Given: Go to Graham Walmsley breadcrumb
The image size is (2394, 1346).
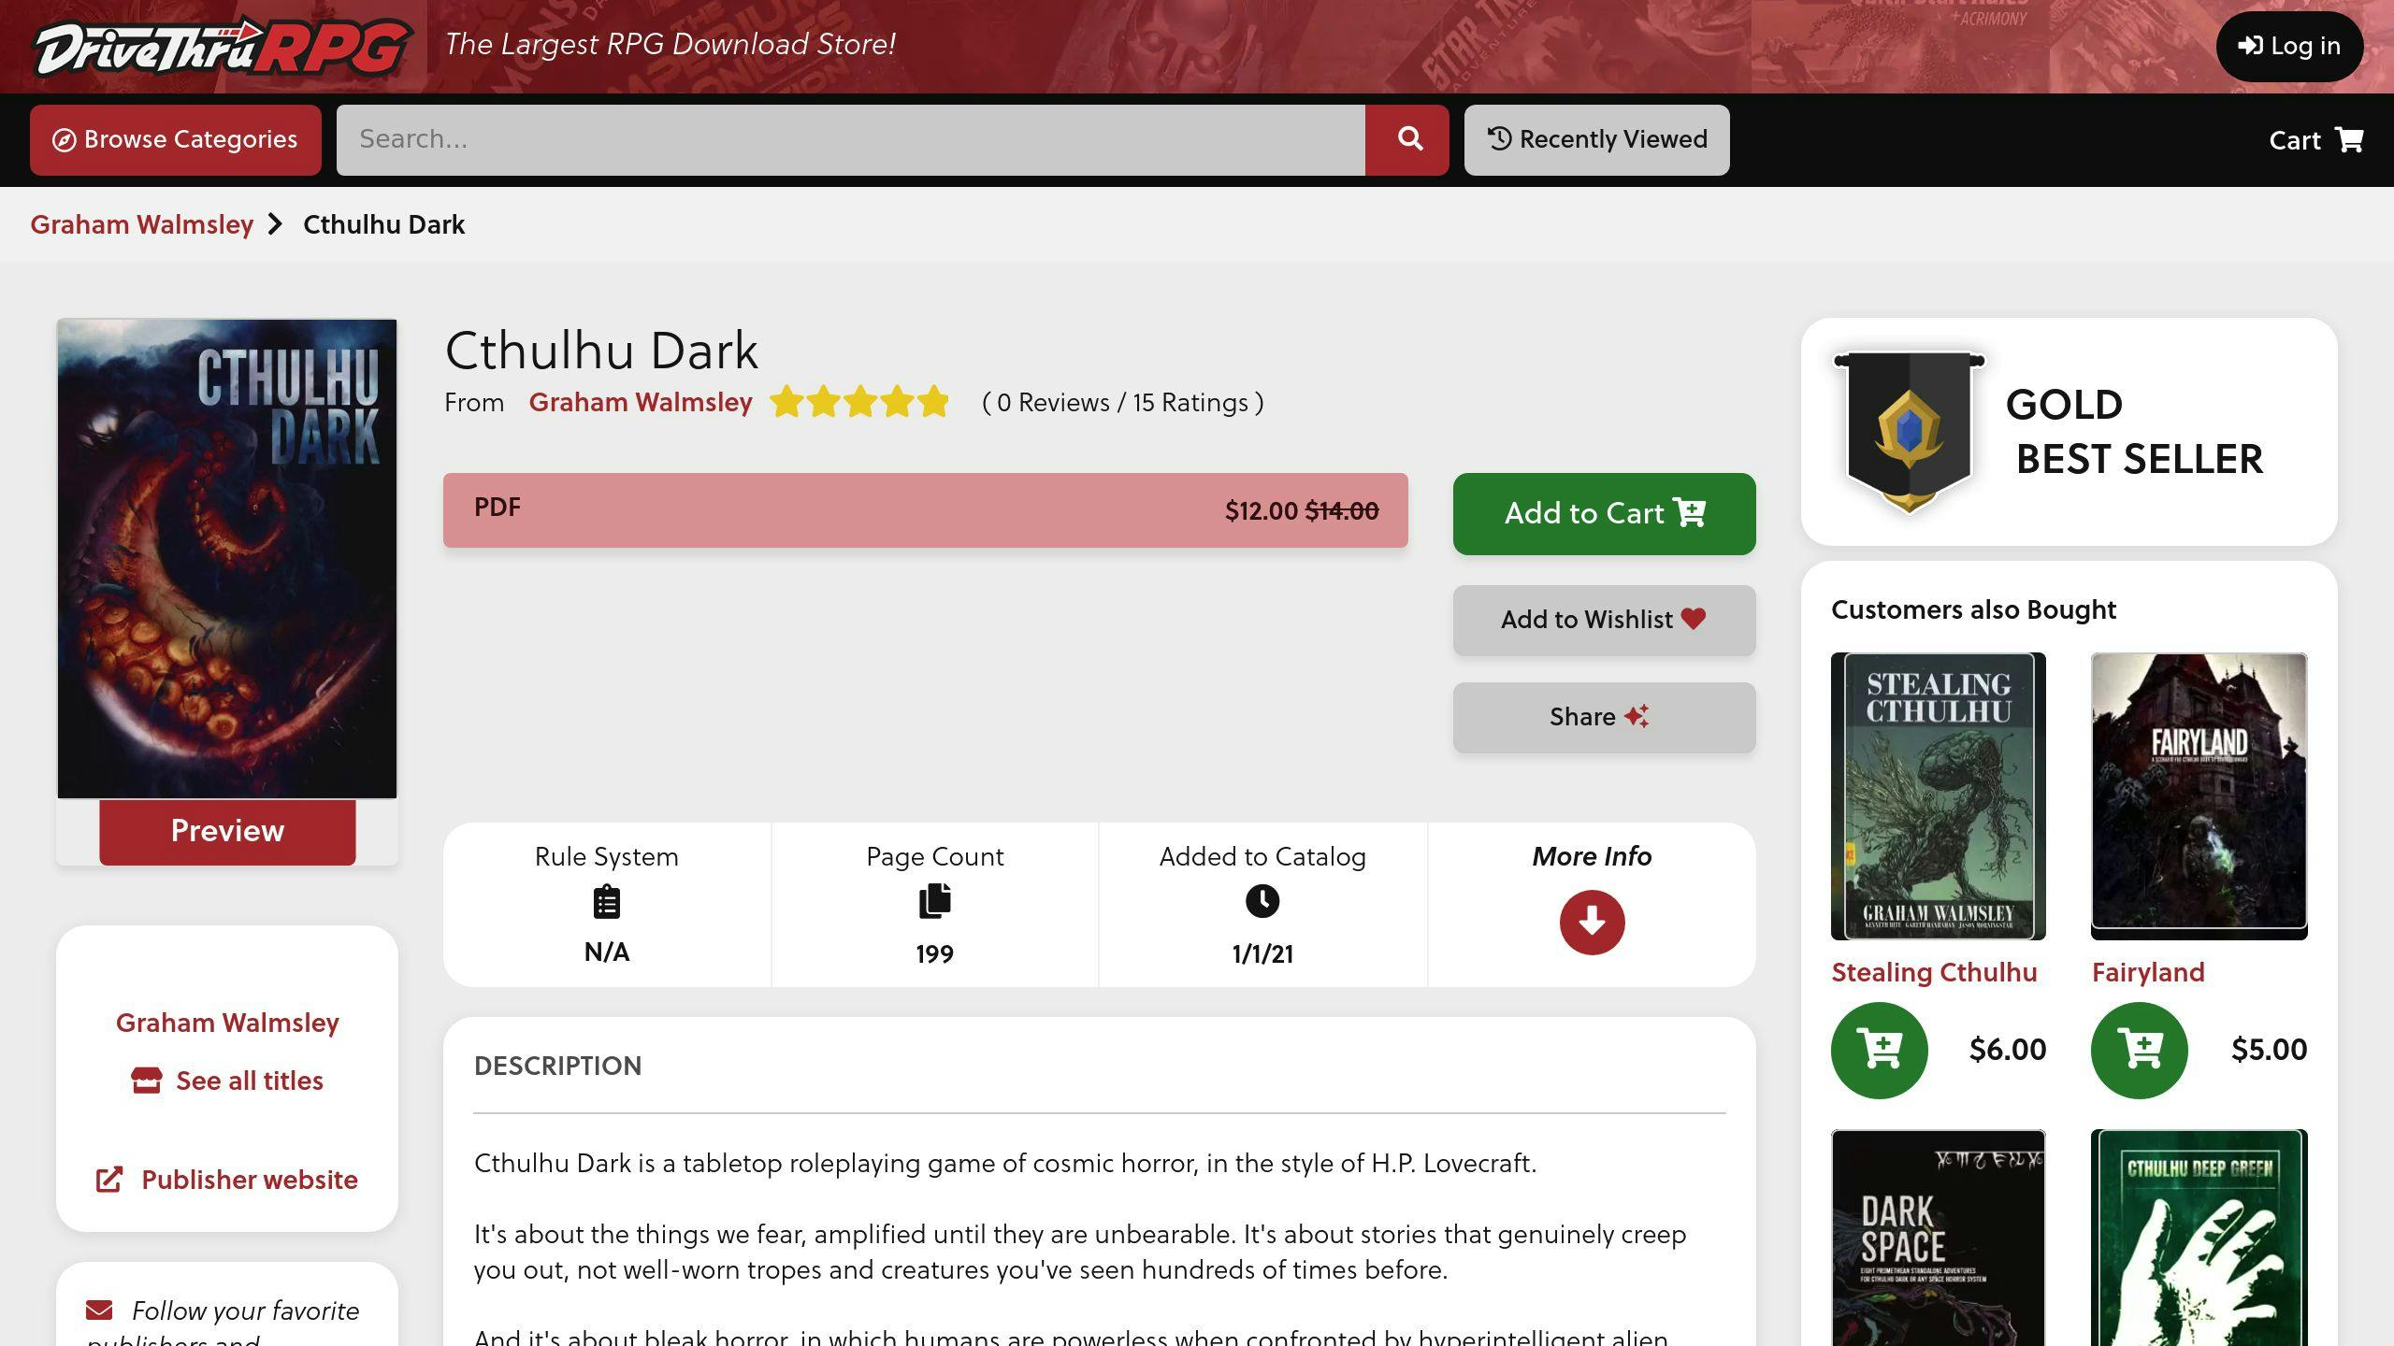Looking at the screenshot, I should [x=142, y=224].
